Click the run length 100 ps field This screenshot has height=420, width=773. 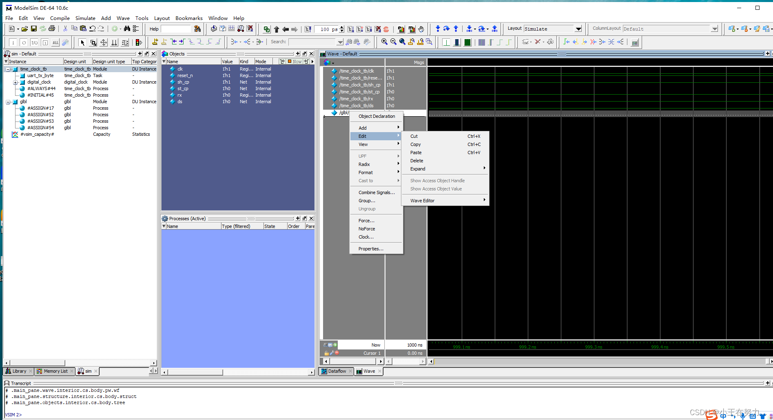pyautogui.click(x=327, y=29)
